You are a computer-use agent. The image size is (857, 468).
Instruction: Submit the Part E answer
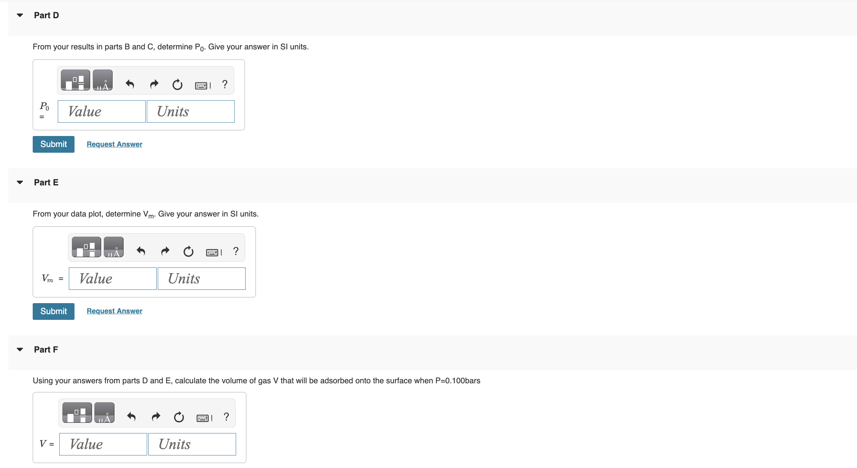click(x=54, y=311)
